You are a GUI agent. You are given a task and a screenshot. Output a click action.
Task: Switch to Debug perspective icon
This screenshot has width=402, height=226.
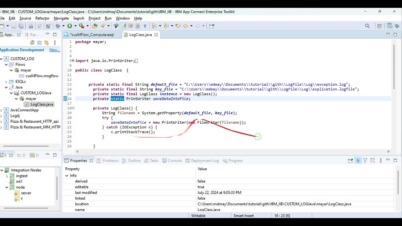tap(397, 26)
